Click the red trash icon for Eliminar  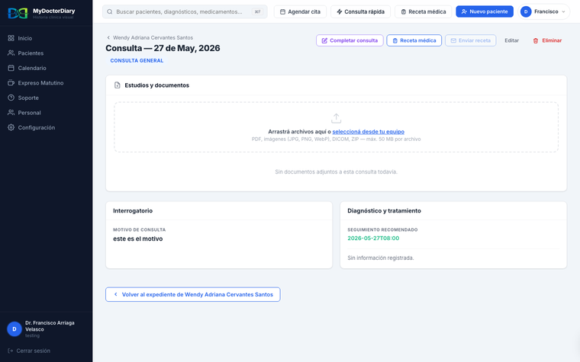(536, 40)
